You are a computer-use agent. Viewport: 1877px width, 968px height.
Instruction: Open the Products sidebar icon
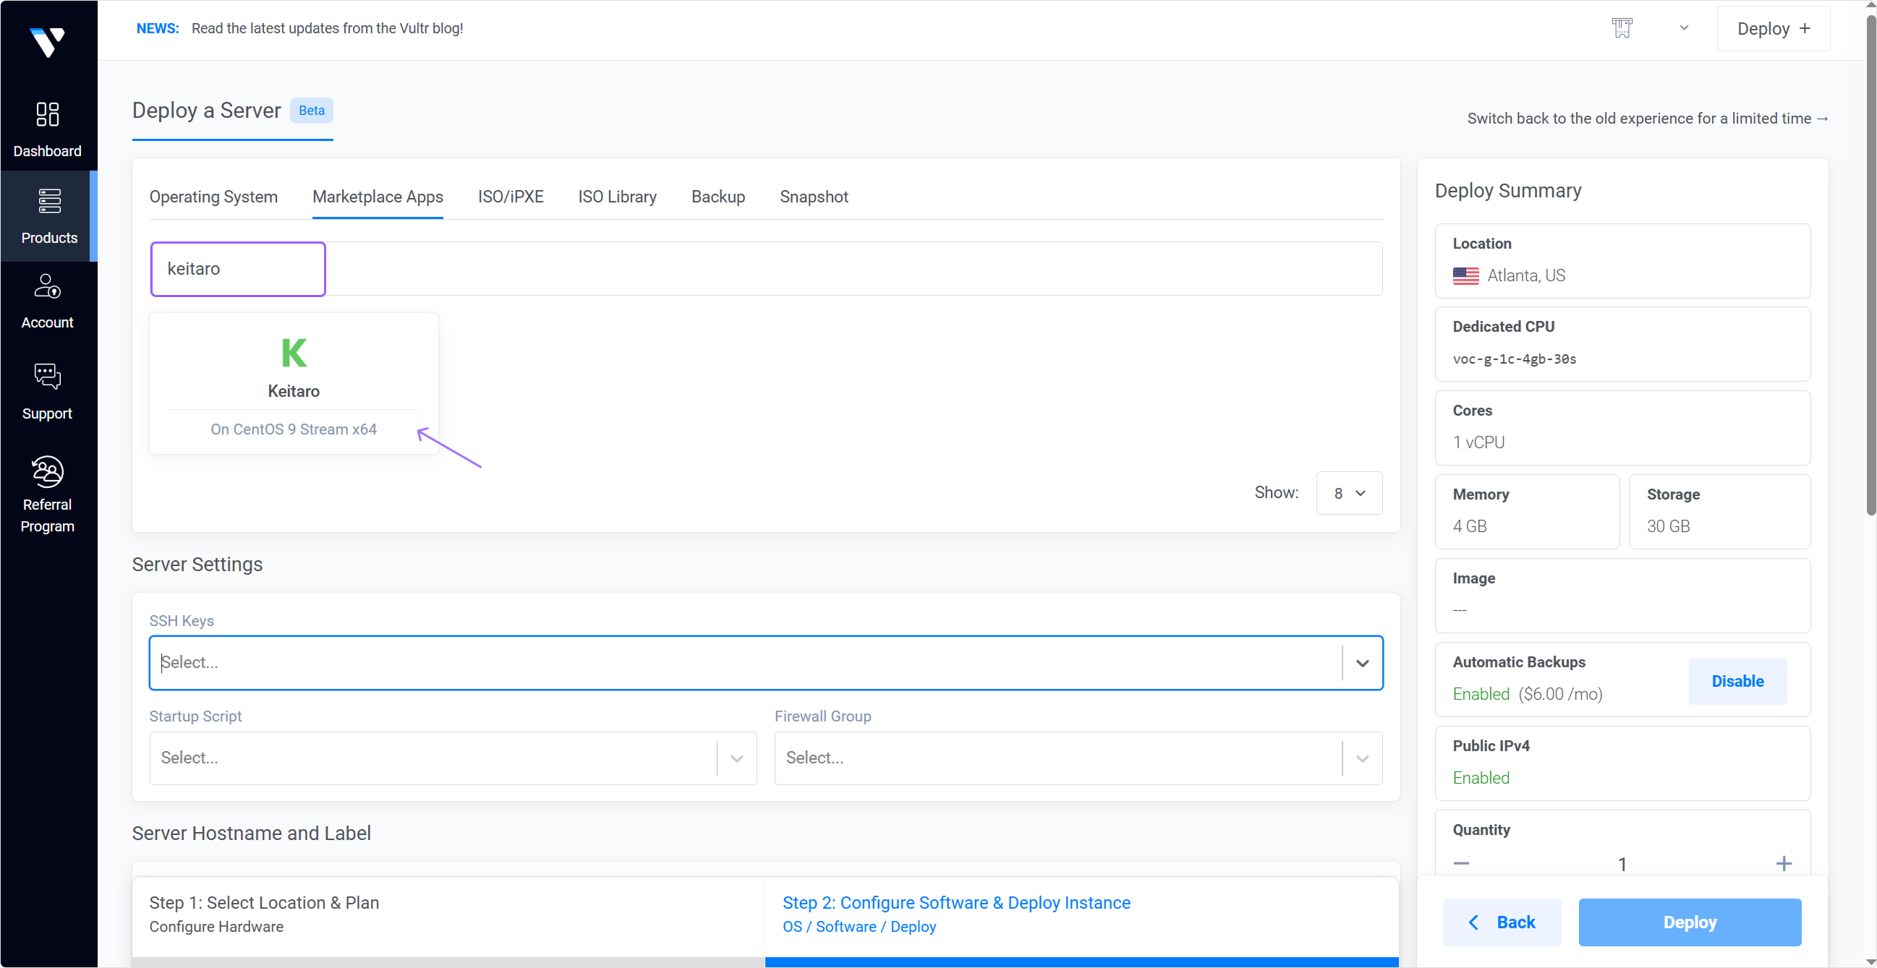(48, 201)
